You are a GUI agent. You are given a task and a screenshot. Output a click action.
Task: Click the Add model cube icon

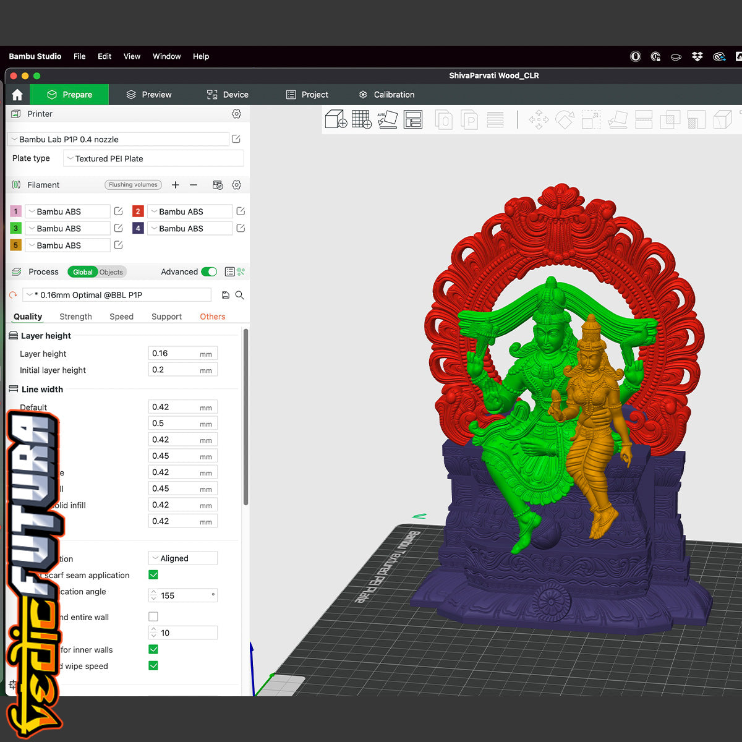336,119
